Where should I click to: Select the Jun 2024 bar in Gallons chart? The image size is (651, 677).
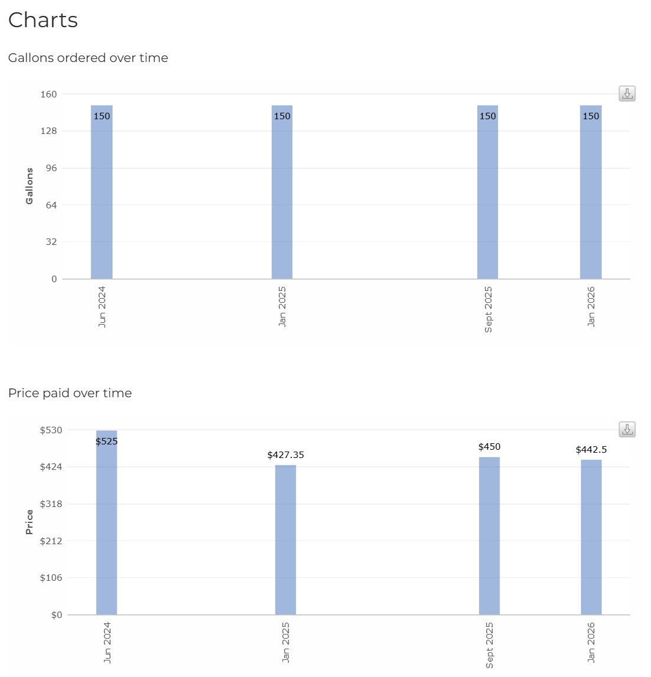(102, 189)
